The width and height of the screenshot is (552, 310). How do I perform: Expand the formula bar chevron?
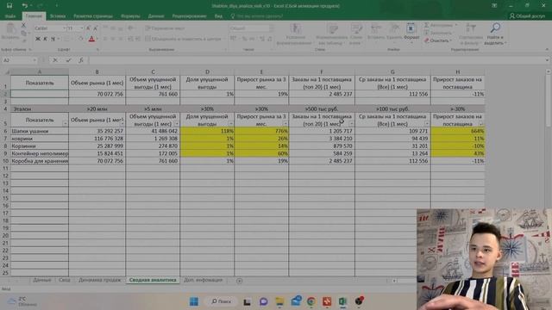[548, 60]
